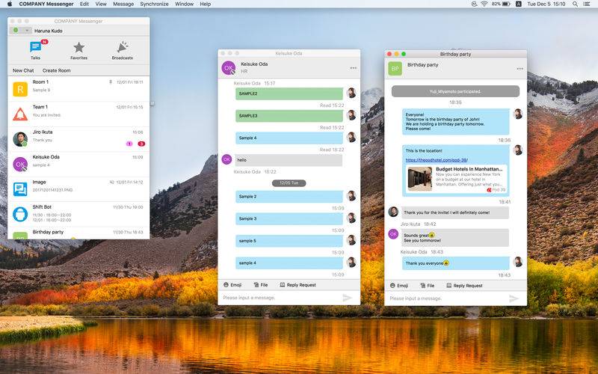
Task: Open the thepodhotel.com link in the Birthday party chat
Action: tap(437, 160)
